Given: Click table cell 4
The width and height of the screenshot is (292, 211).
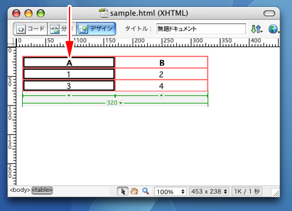Looking at the screenshot, I should click(x=162, y=86).
